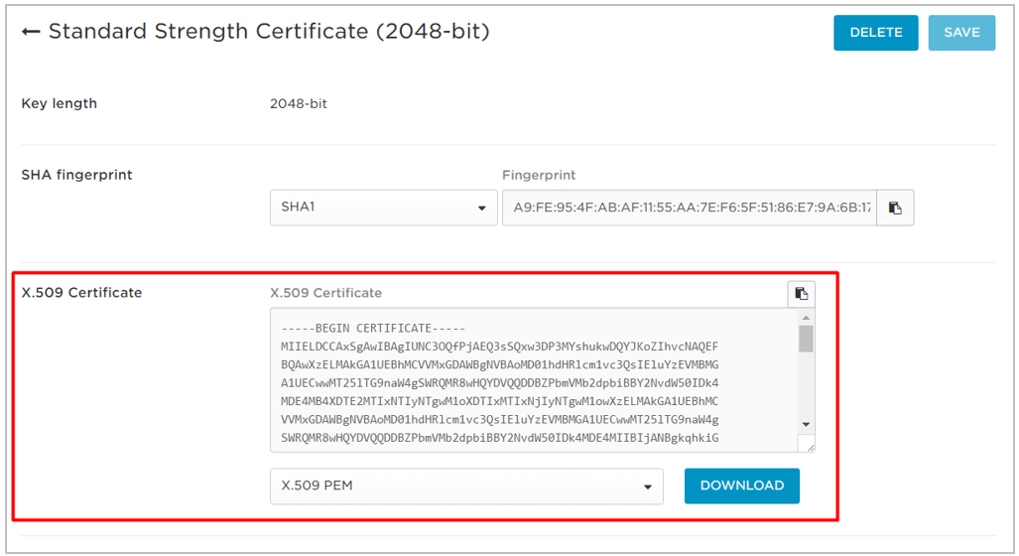Open the SHA1 algorithm dropdown

click(x=383, y=208)
